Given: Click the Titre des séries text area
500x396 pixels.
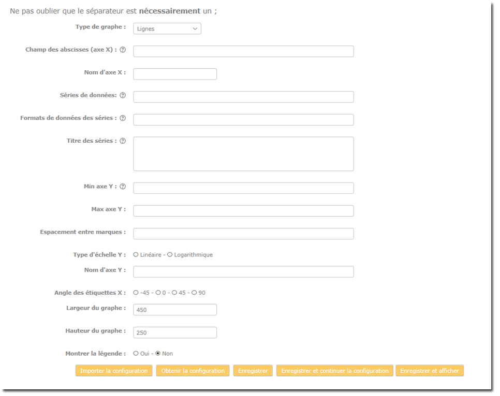Looking at the screenshot, I should pos(243,154).
